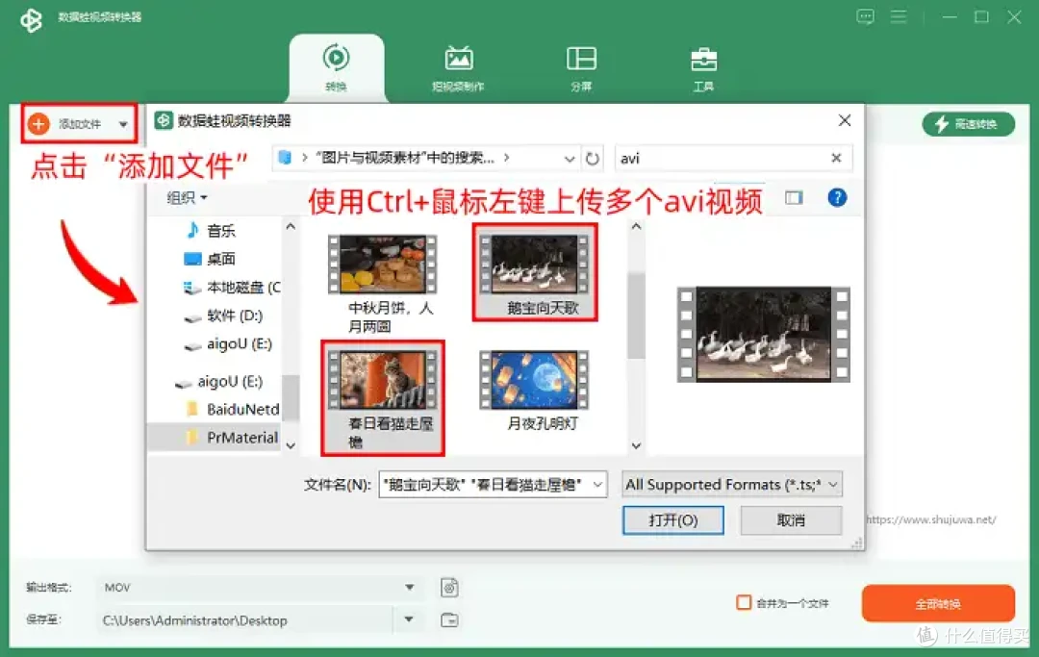The image size is (1039, 657).
Task: Open the 组织 organize menu
Action: (187, 197)
